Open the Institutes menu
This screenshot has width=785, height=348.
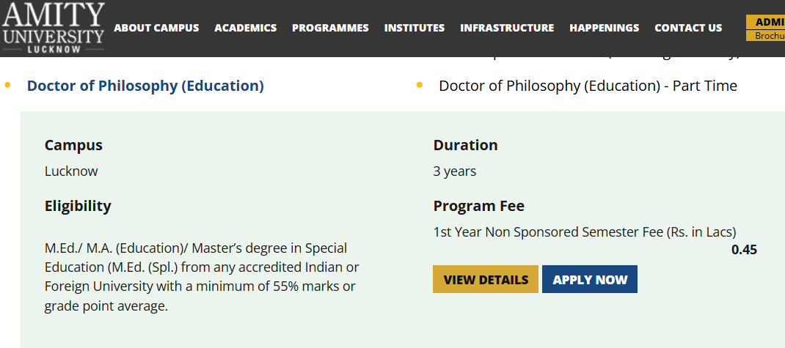(x=415, y=28)
